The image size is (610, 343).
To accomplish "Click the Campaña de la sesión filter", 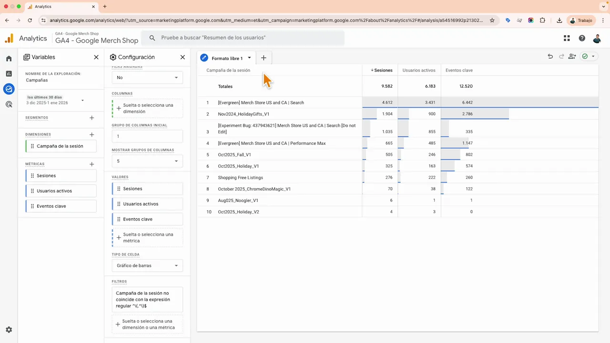I will tap(147, 300).
